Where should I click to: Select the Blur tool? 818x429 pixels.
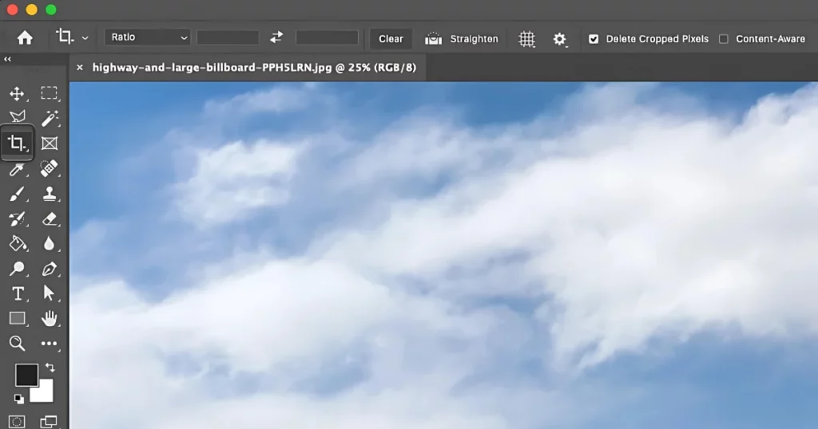(49, 244)
